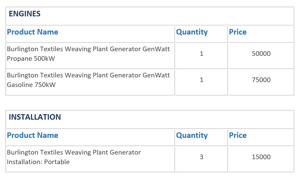Click GenWatt Propane 500kW product name cell
The width and height of the screenshot is (299, 178).
(91, 56)
